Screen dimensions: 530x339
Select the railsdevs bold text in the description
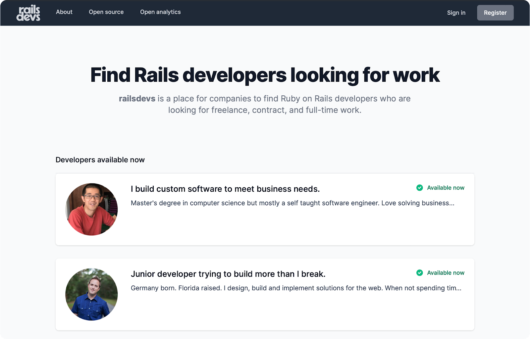click(137, 98)
